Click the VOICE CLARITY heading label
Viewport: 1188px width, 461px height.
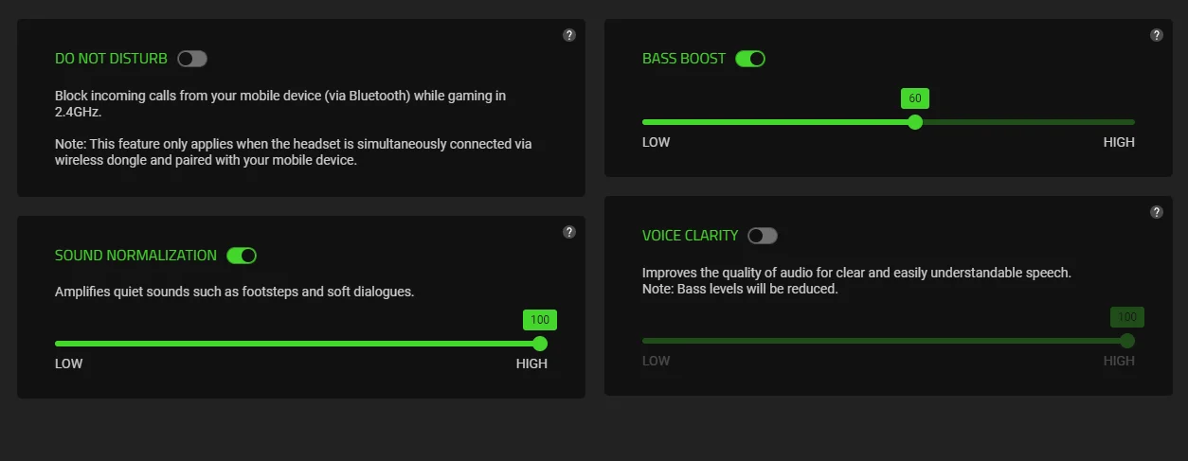coord(689,236)
